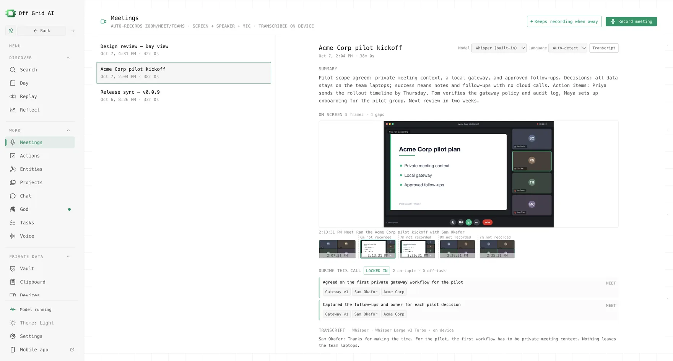Click the LOCKED IN badge
This screenshot has height=361, width=673.
point(377,271)
